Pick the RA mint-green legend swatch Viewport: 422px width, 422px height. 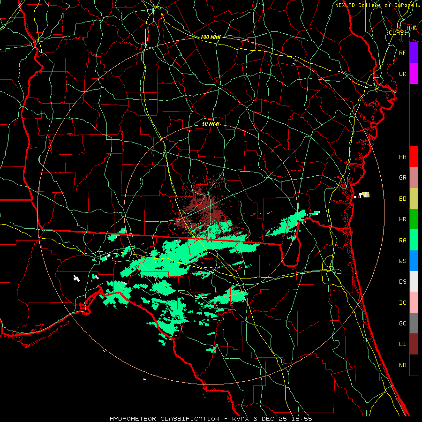click(414, 240)
